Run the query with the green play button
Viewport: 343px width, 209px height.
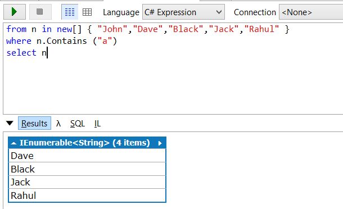coord(15,12)
